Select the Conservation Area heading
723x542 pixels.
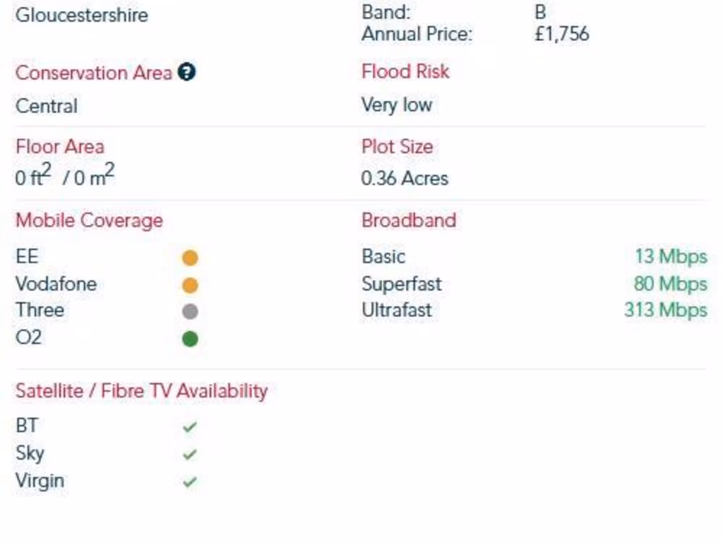tap(93, 73)
